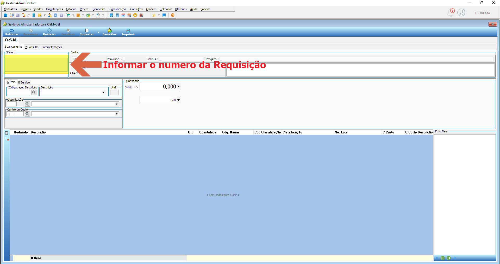
Task: Click the calendar '30' toolbar icon
Action: [x=123, y=15]
